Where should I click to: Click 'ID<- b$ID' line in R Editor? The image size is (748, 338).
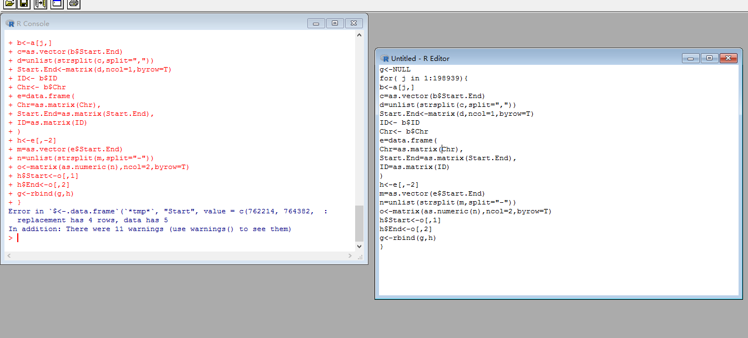click(x=400, y=122)
